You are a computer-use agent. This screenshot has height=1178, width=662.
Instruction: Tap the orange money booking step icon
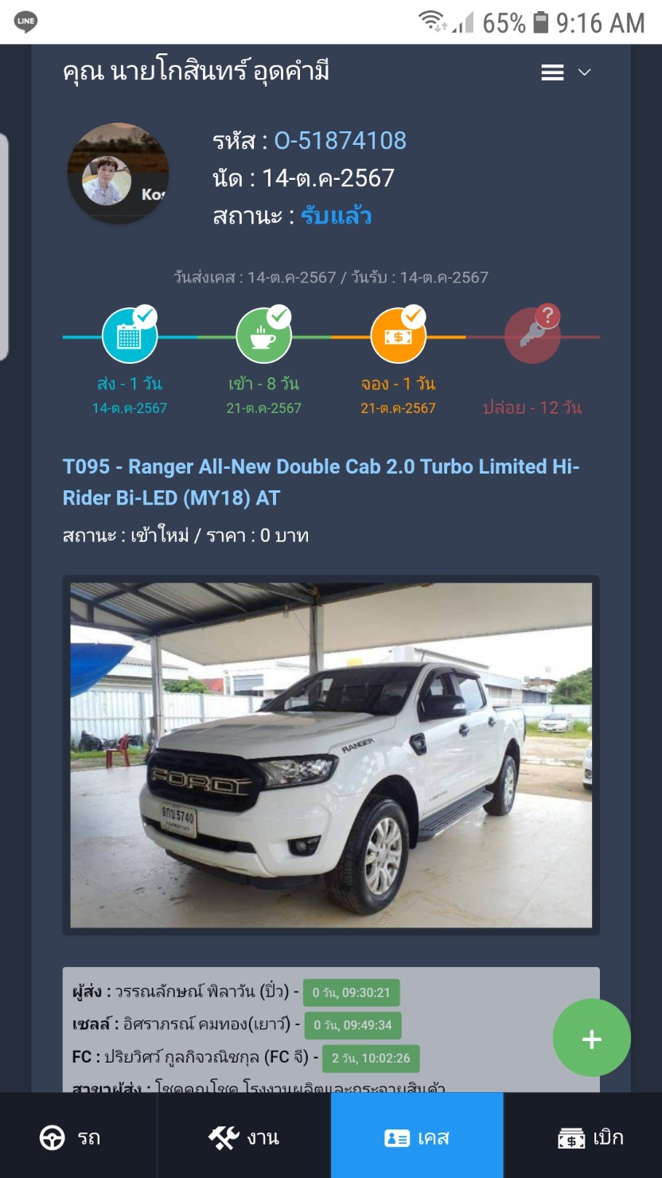tap(399, 336)
